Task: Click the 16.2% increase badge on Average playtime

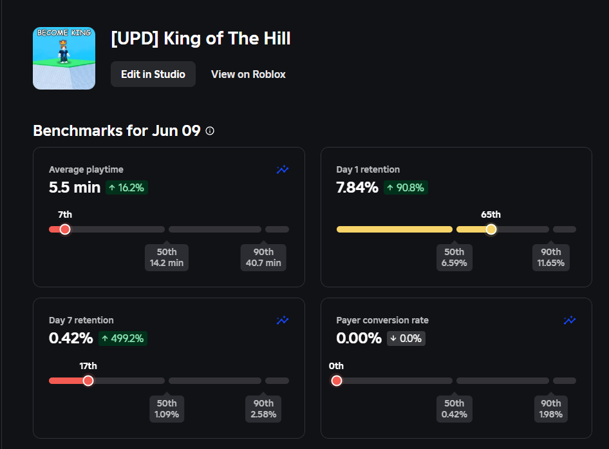Action: 127,187
